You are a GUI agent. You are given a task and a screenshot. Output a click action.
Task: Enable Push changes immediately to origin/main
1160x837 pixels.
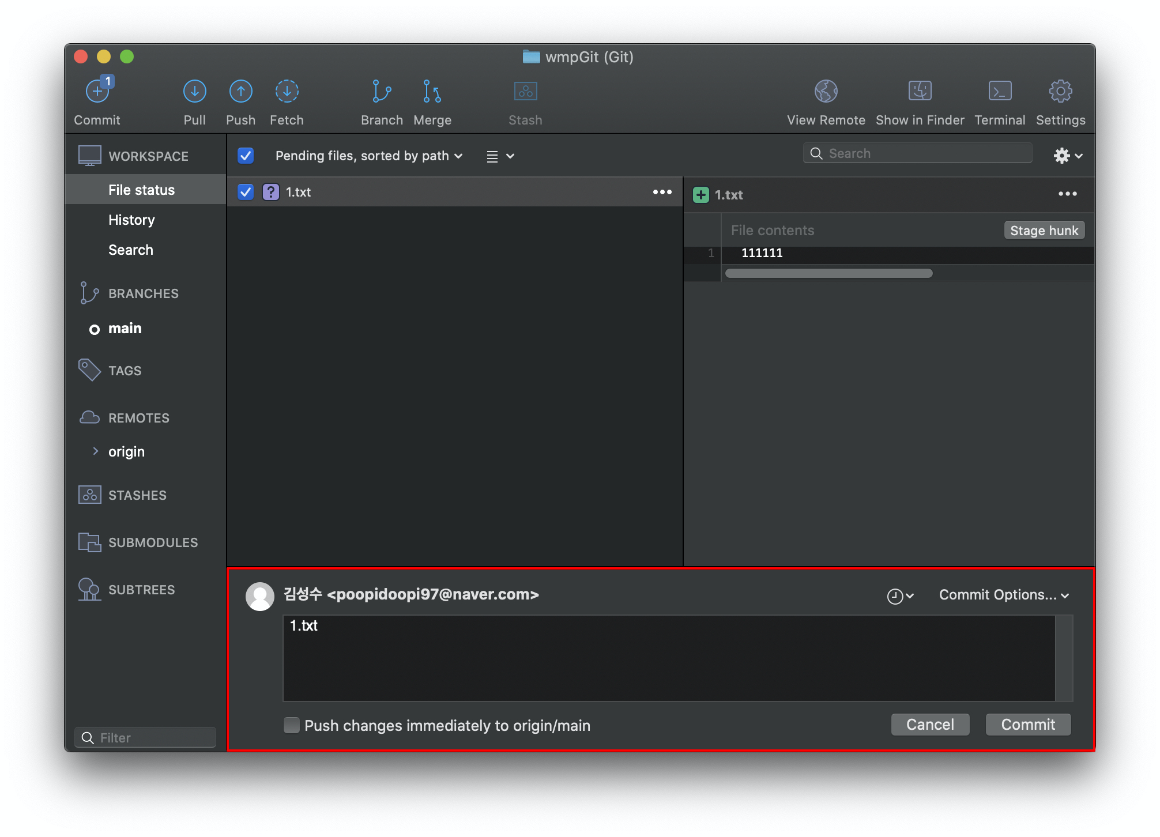(292, 725)
